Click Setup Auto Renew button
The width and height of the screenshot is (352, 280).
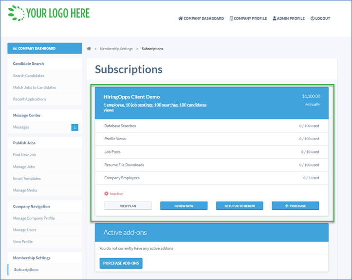pos(240,206)
